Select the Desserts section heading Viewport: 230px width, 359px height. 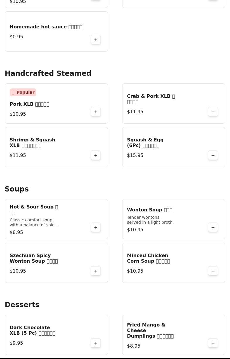(x=22, y=305)
